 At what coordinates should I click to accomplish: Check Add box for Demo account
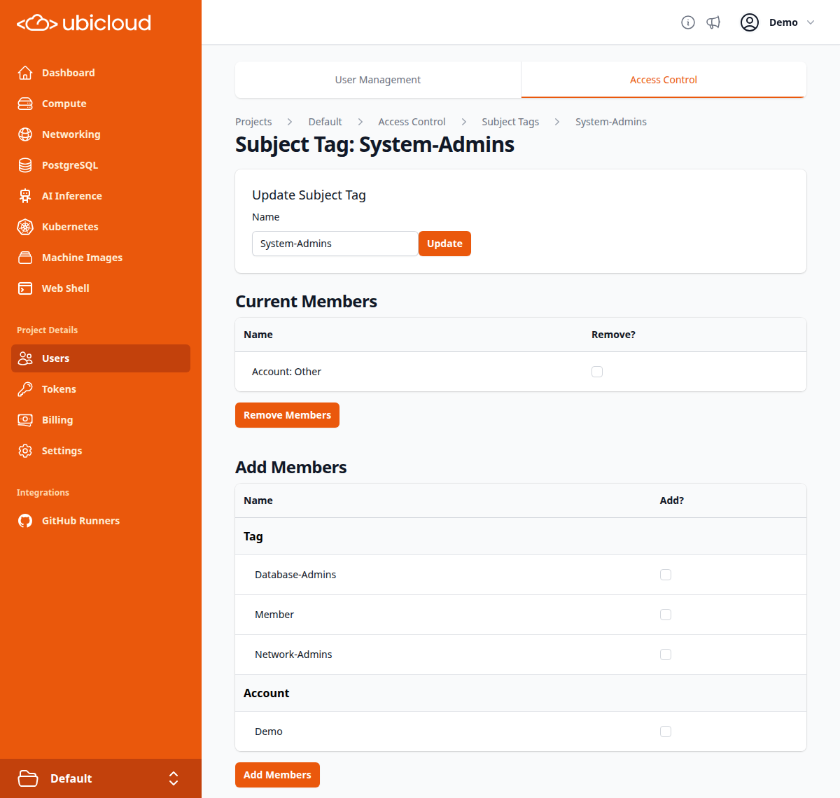666,731
